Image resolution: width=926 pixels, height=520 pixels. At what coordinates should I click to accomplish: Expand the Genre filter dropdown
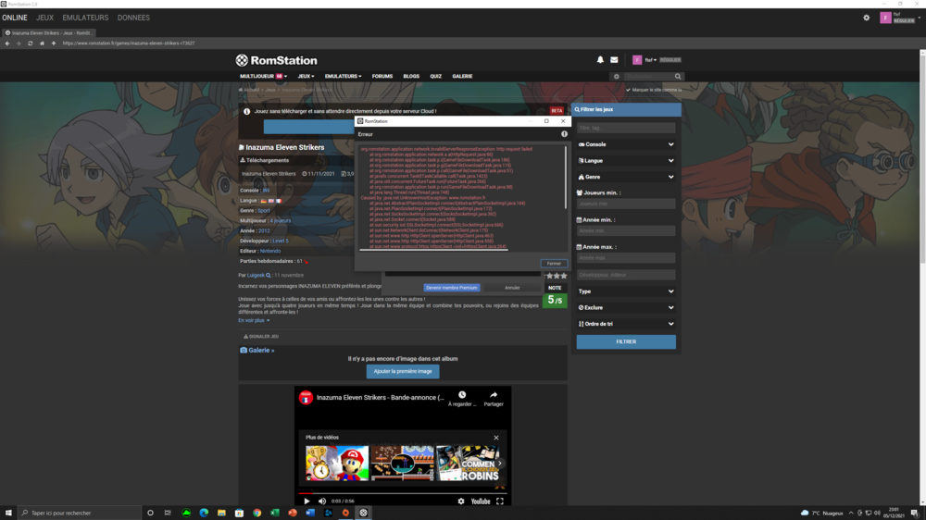coord(626,177)
